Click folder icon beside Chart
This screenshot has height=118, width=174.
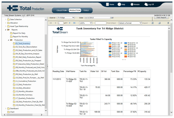click(x=8, y=112)
